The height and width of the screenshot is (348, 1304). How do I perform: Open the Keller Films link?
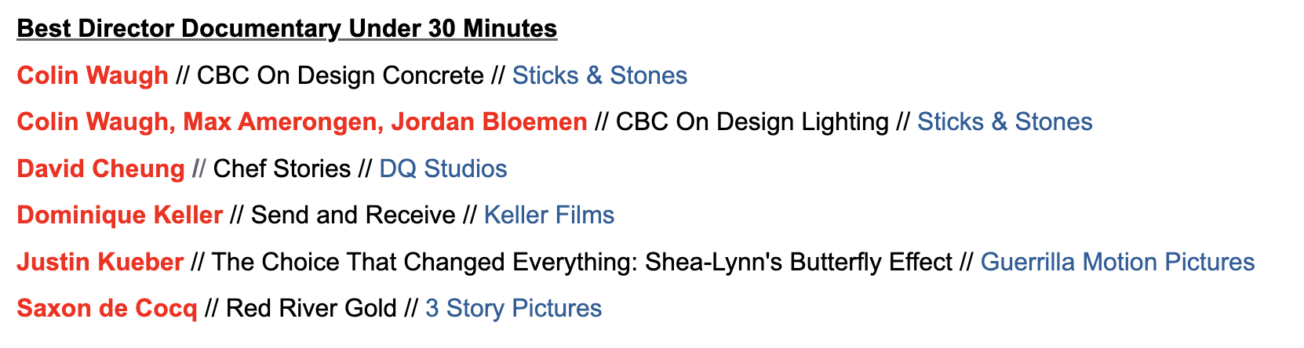[x=549, y=215]
